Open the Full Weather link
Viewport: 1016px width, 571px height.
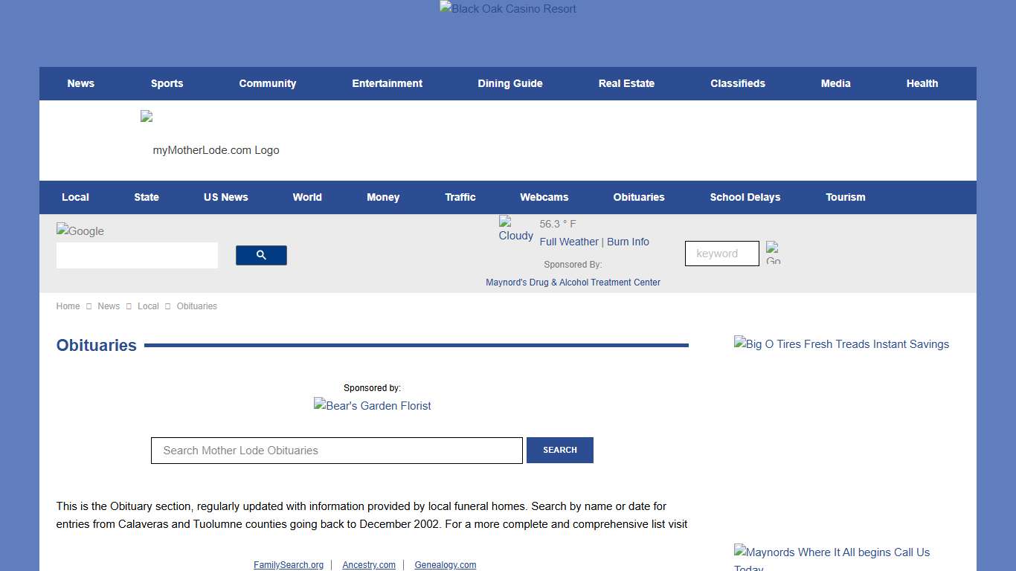[569, 242]
